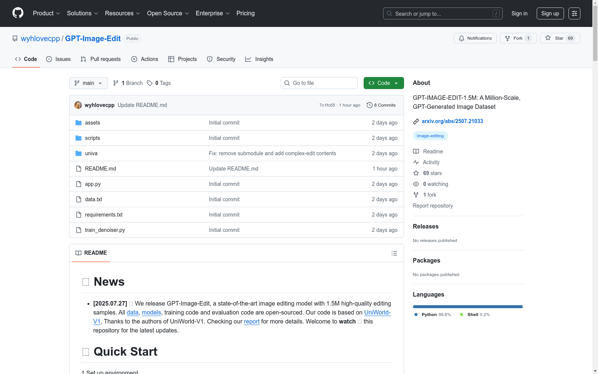Switch to the Pull requests tab
Screen dimensions: 598x374
tap(101, 59)
